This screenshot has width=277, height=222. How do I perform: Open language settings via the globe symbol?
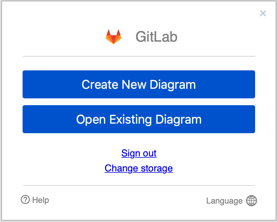(x=251, y=200)
